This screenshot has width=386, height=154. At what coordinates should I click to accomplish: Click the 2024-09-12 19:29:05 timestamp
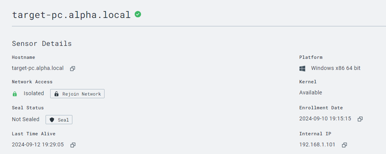coord(38,145)
